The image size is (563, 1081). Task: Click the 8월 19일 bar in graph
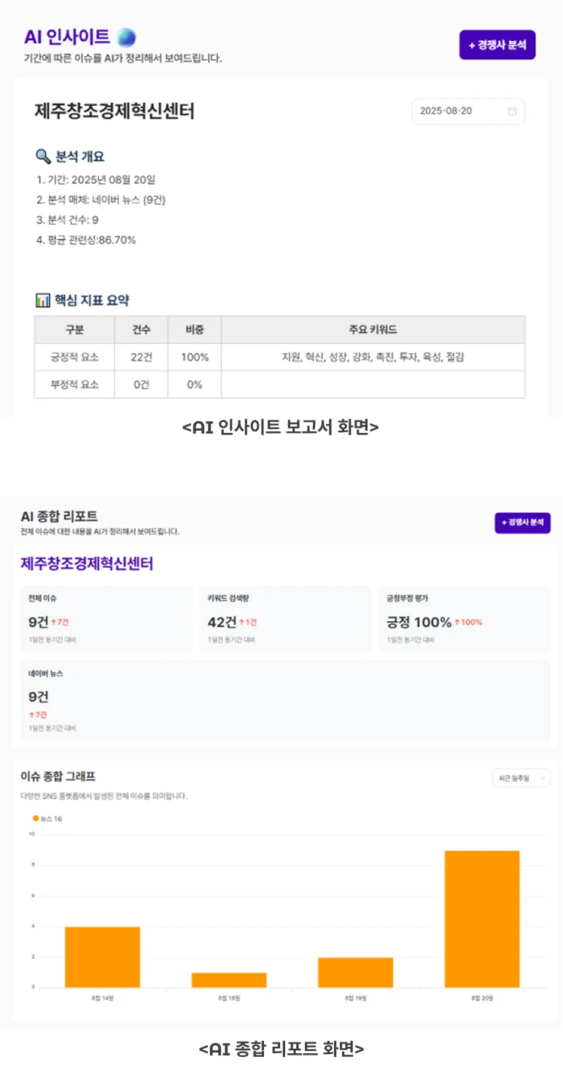(355, 972)
